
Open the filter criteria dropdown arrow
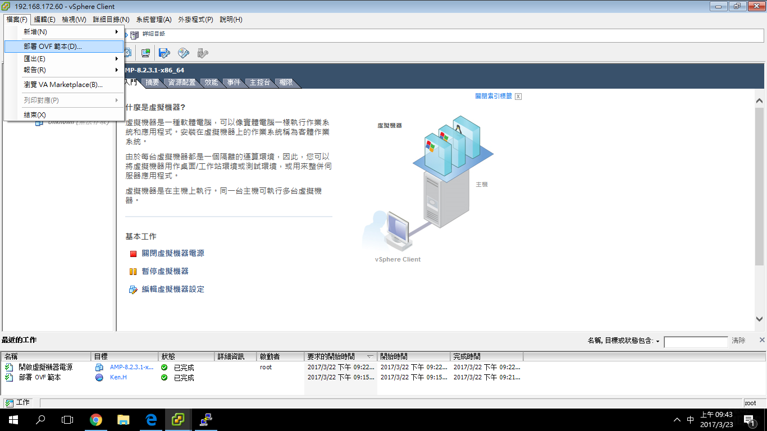coord(658,342)
